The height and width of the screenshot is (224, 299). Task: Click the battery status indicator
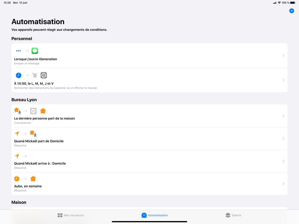tap(293, 3)
